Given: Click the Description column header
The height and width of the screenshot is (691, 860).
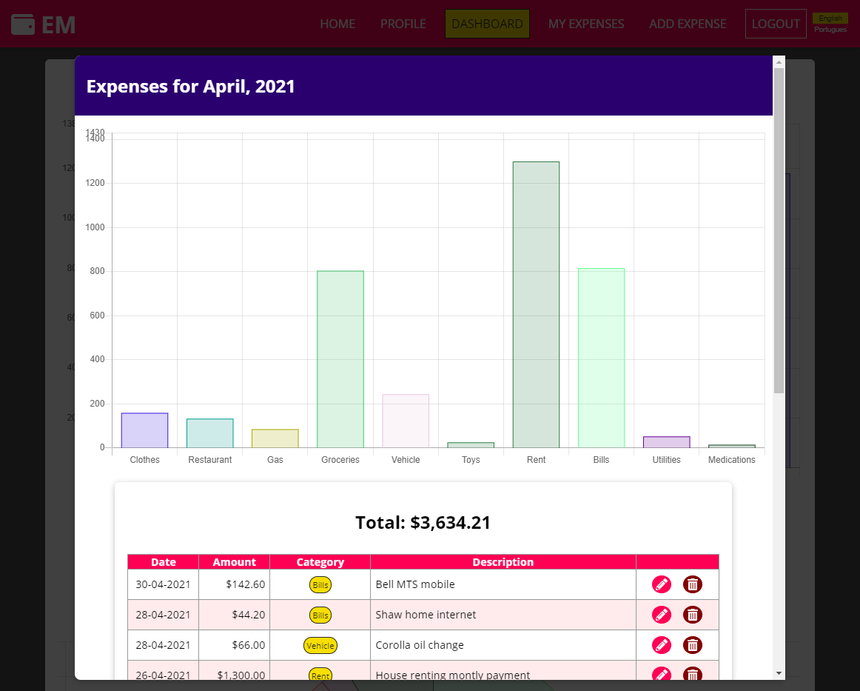Looking at the screenshot, I should (x=503, y=562).
